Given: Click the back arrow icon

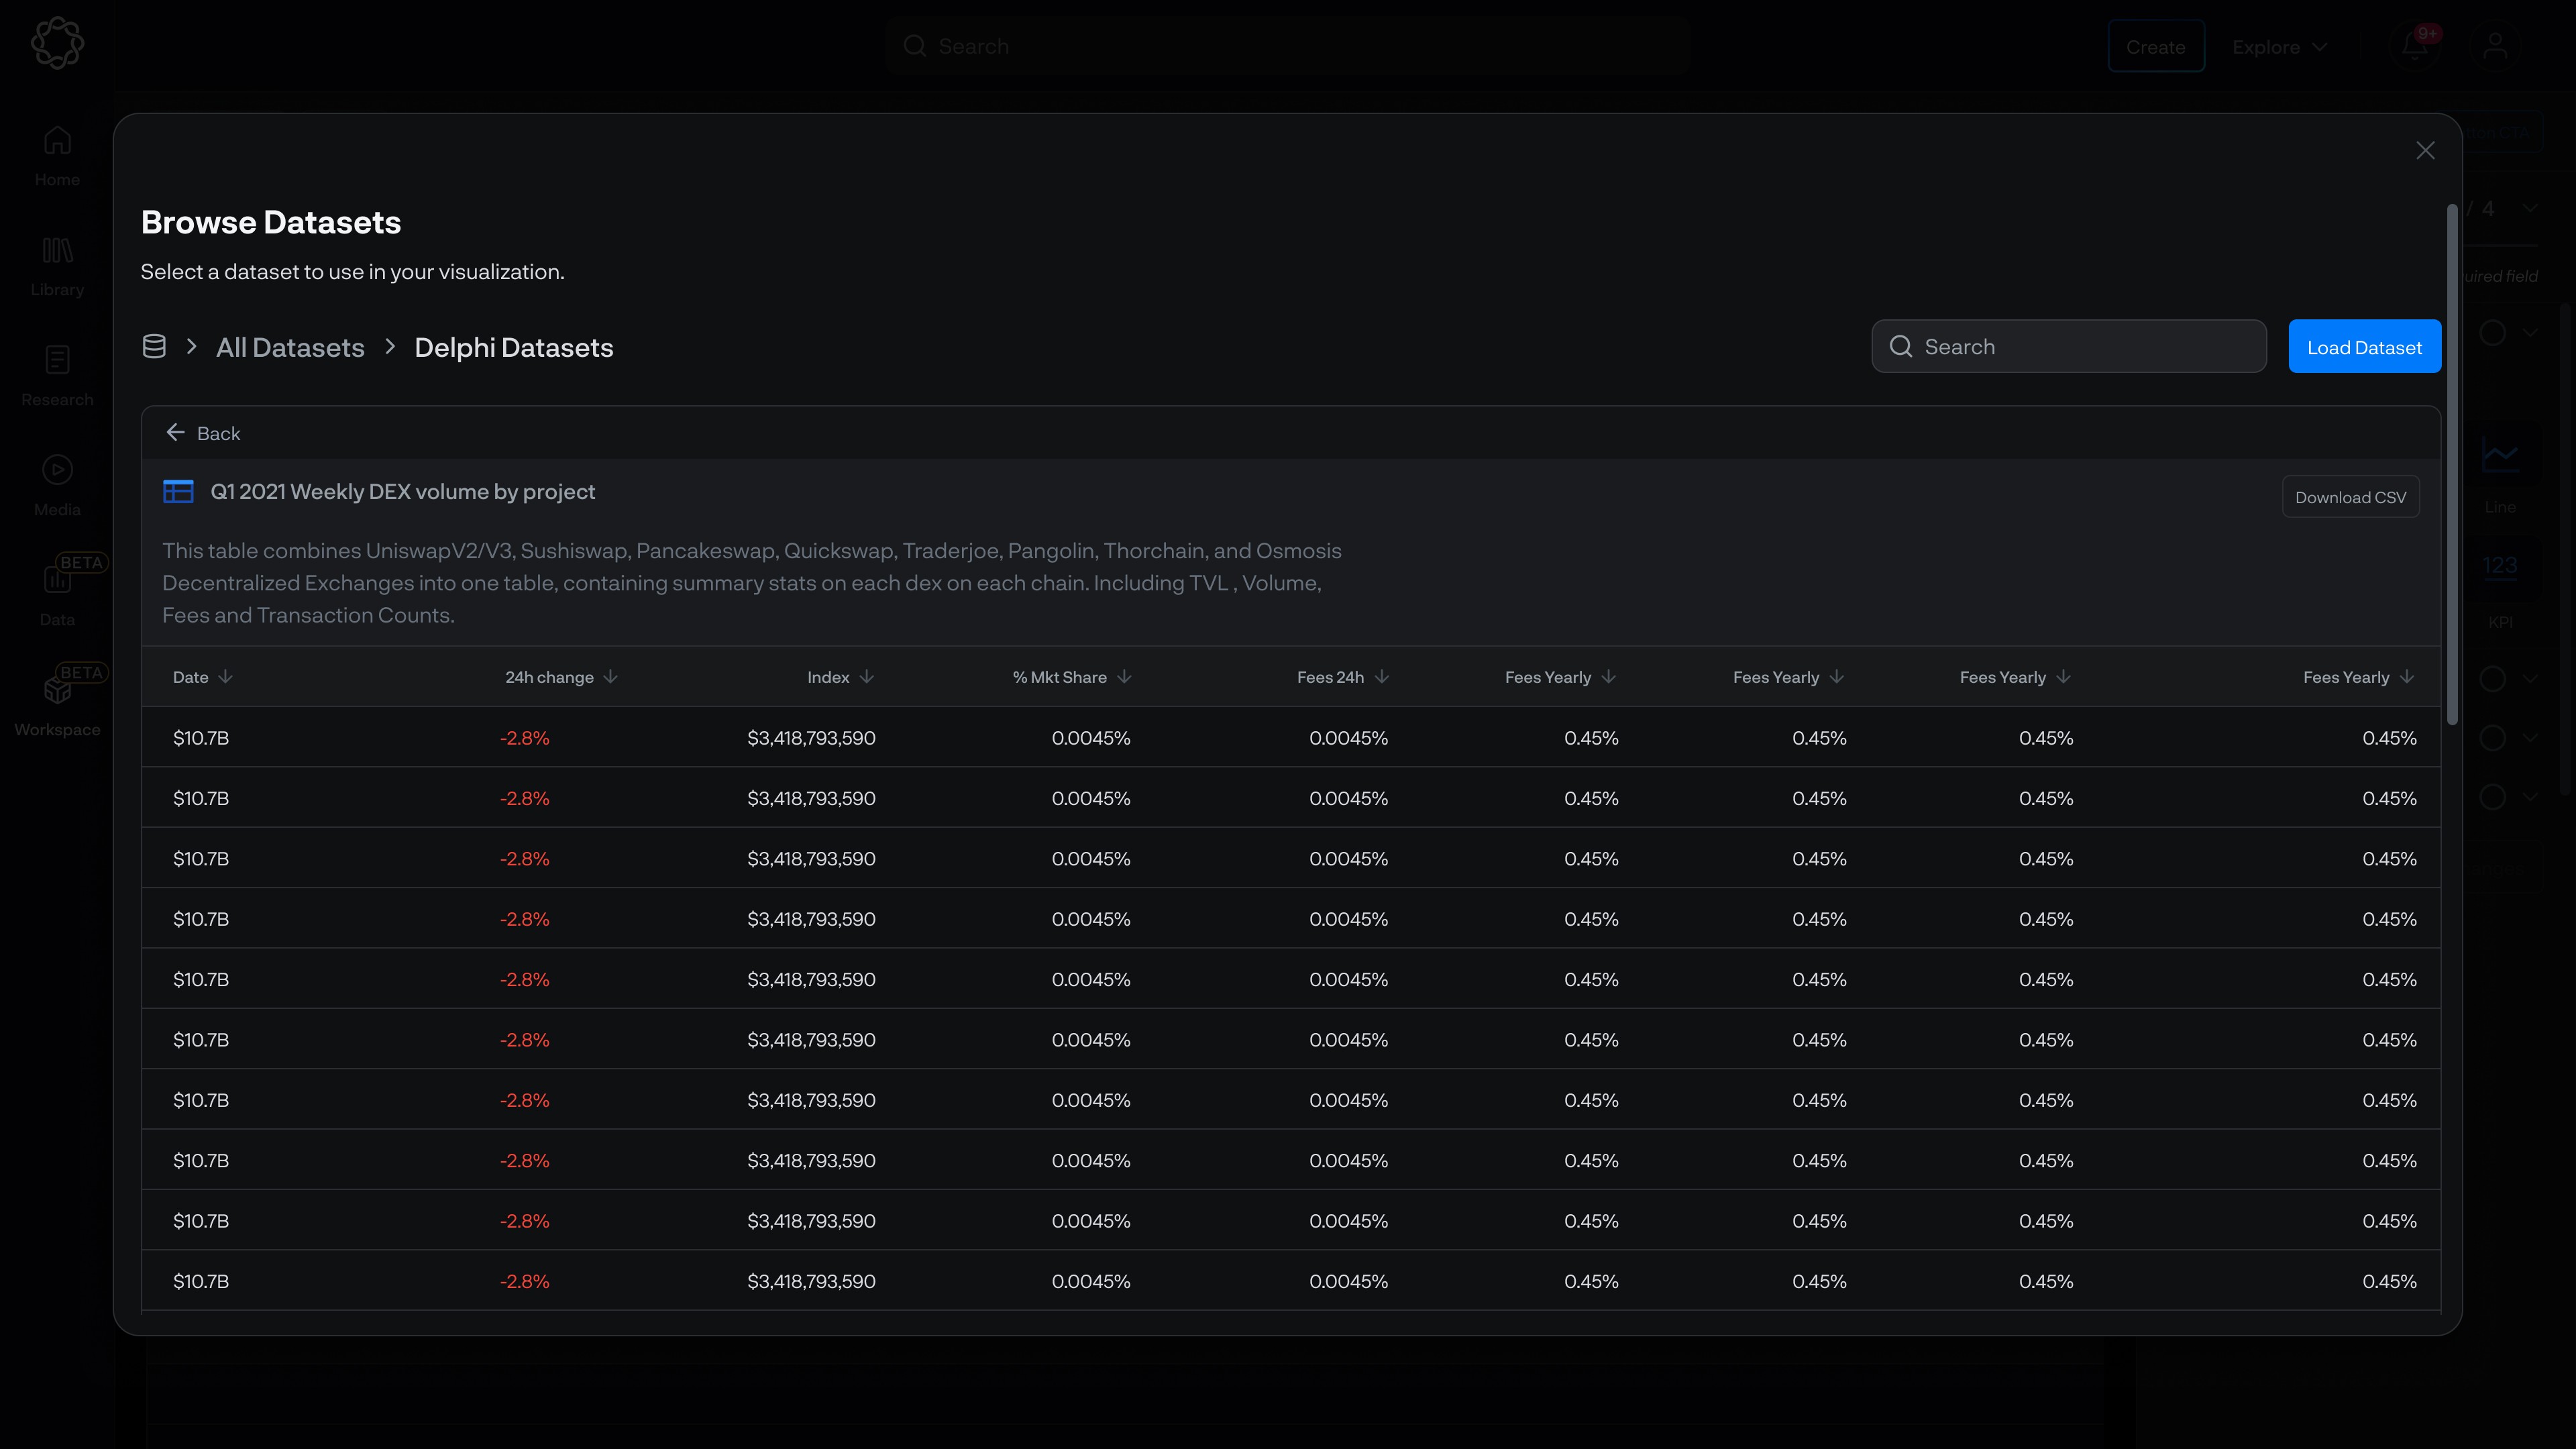Looking at the screenshot, I should pos(175,432).
